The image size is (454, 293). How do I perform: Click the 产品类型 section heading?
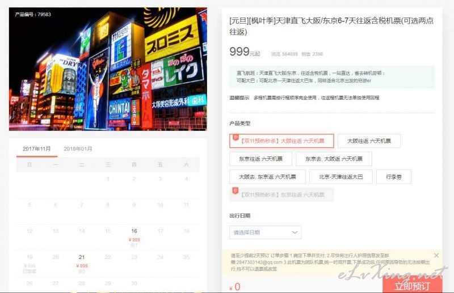pyautogui.click(x=239, y=123)
